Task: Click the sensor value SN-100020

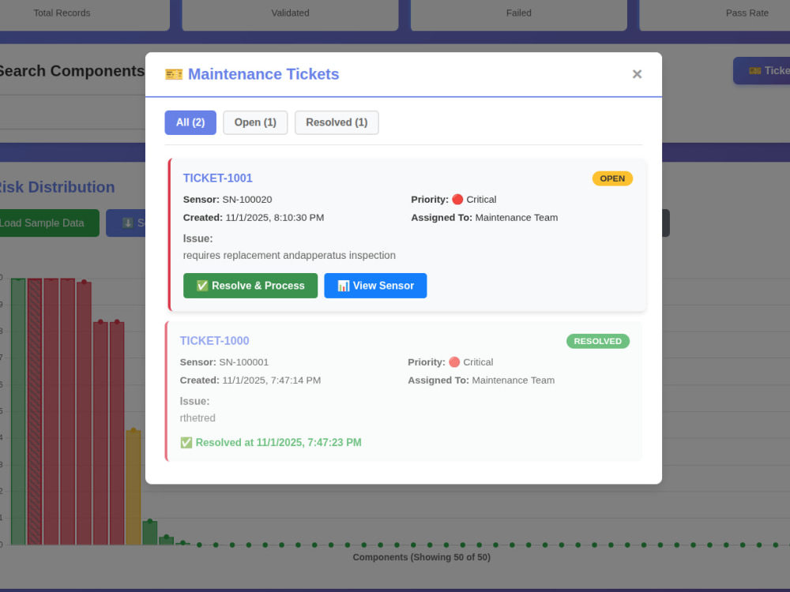Action: pos(247,200)
